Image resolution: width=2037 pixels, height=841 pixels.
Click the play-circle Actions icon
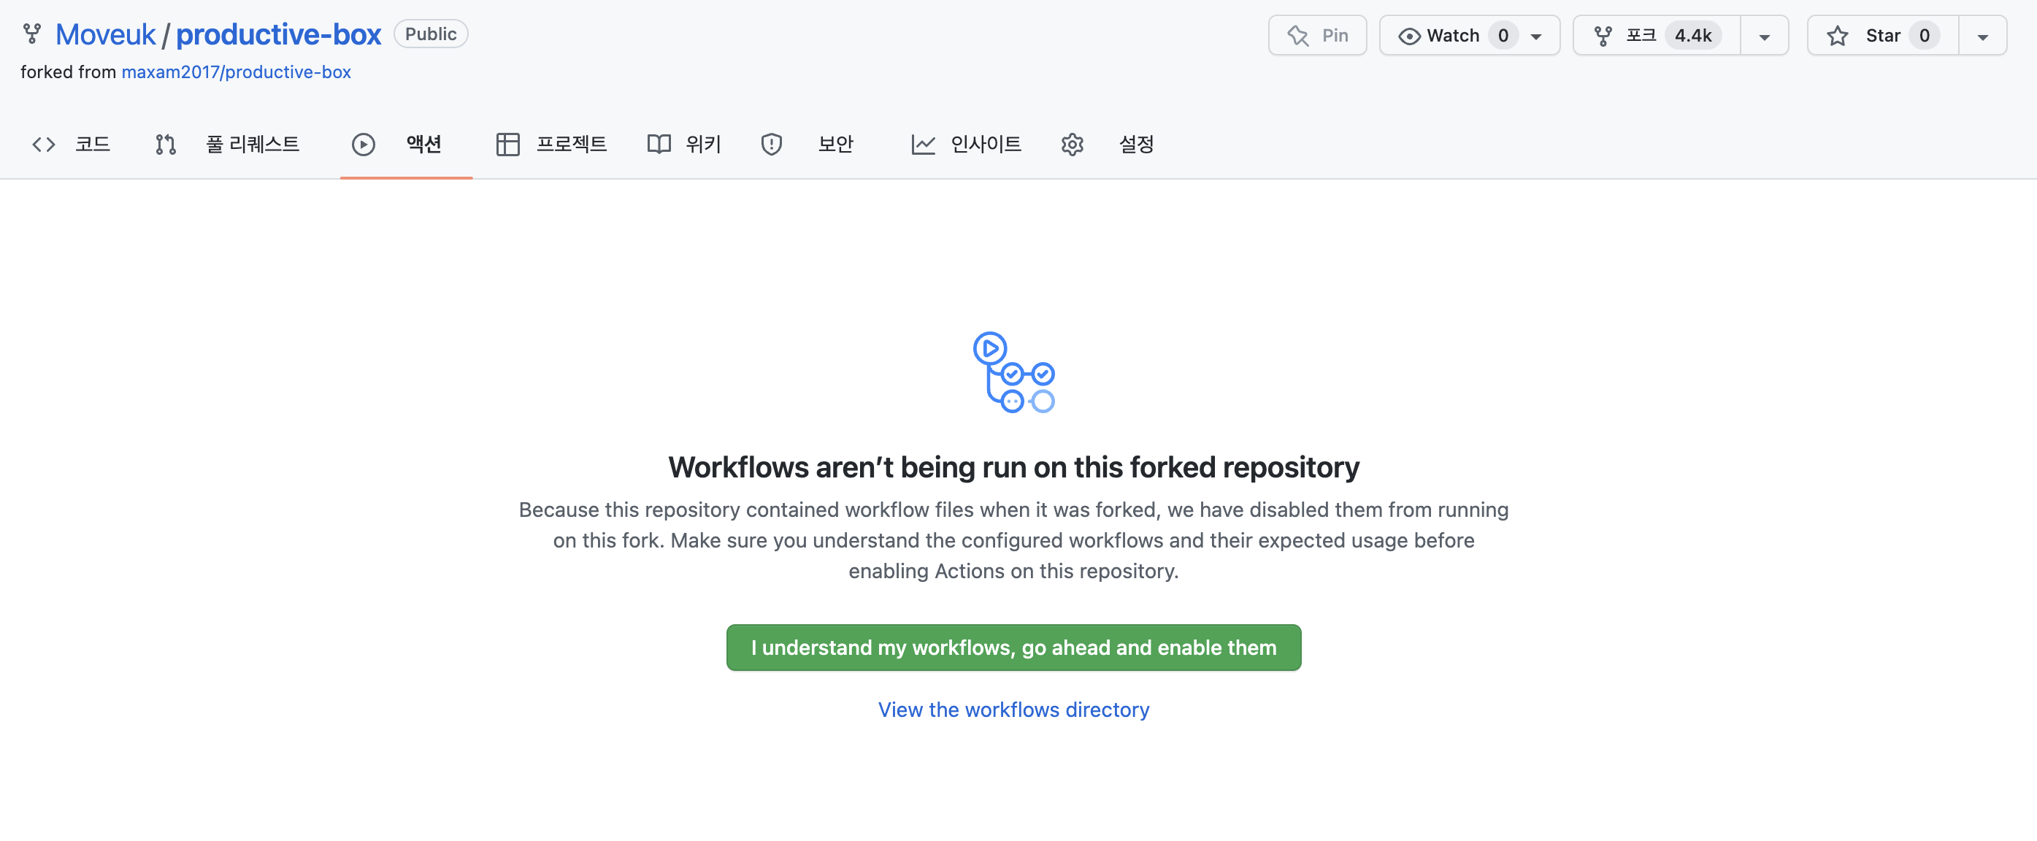click(363, 144)
